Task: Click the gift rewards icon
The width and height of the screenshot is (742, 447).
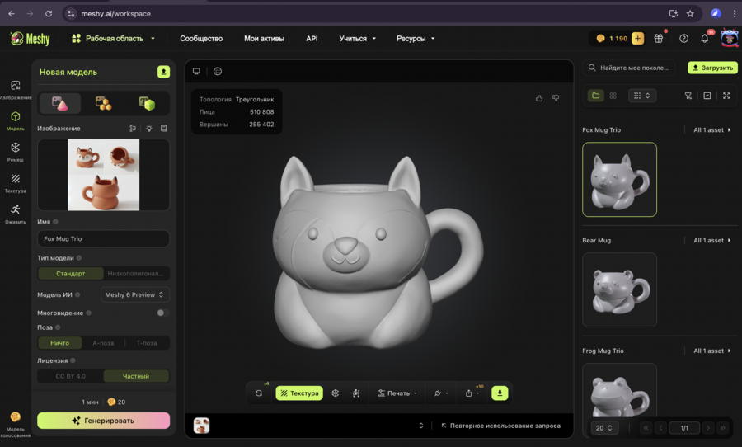Action: pyautogui.click(x=659, y=38)
